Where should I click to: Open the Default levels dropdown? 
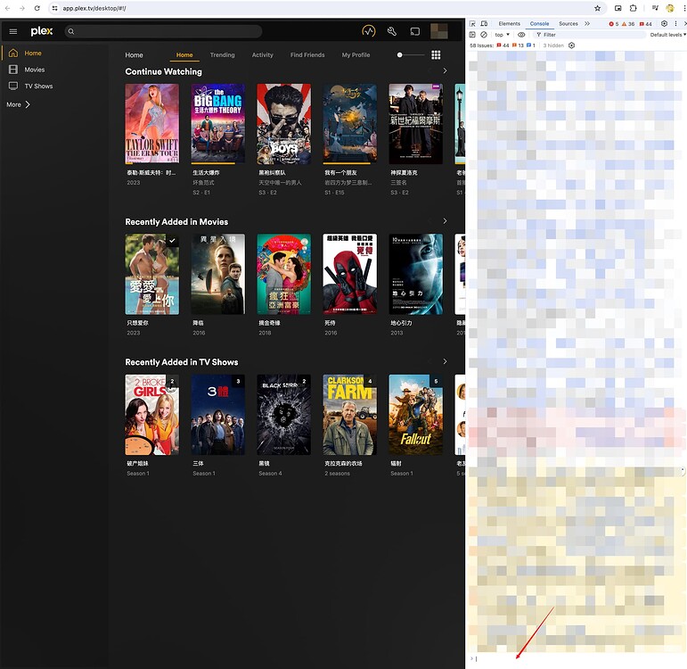tap(667, 35)
